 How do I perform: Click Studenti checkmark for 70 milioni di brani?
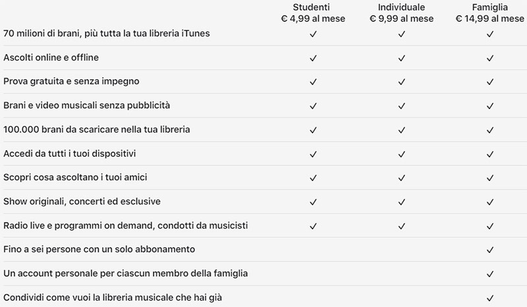(x=313, y=34)
